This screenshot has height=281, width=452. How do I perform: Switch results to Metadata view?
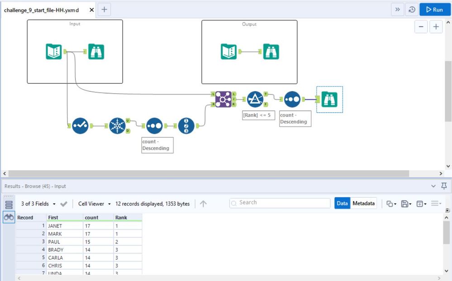(363, 203)
